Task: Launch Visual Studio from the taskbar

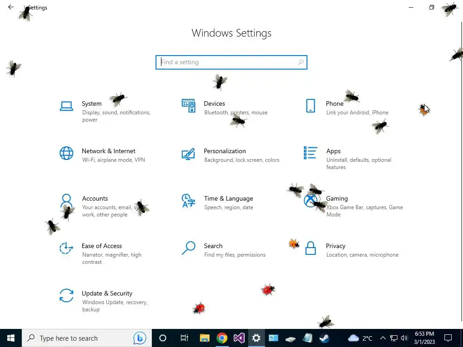Action: coord(239,338)
